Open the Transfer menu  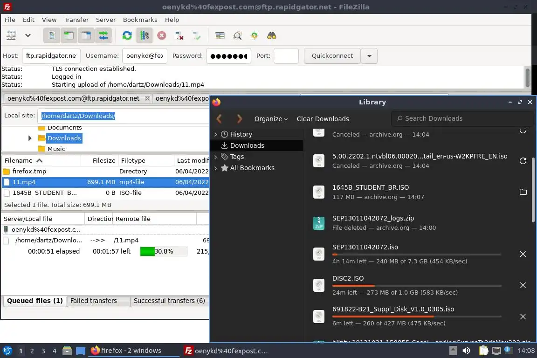point(76,20)
